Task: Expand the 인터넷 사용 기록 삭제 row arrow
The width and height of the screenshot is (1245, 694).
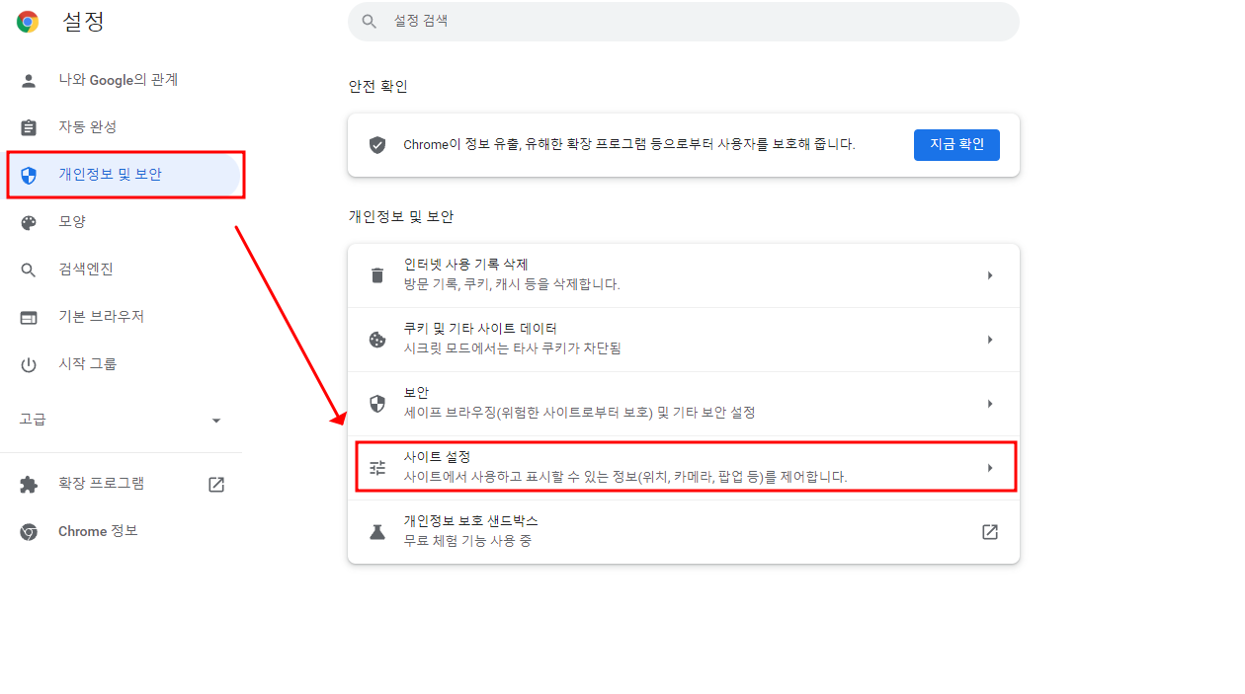Action: pos(990,274)
